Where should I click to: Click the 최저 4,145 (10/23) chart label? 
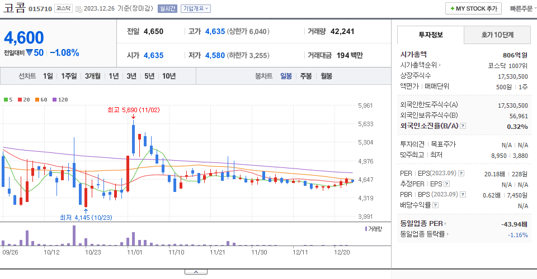coord(86,218)
